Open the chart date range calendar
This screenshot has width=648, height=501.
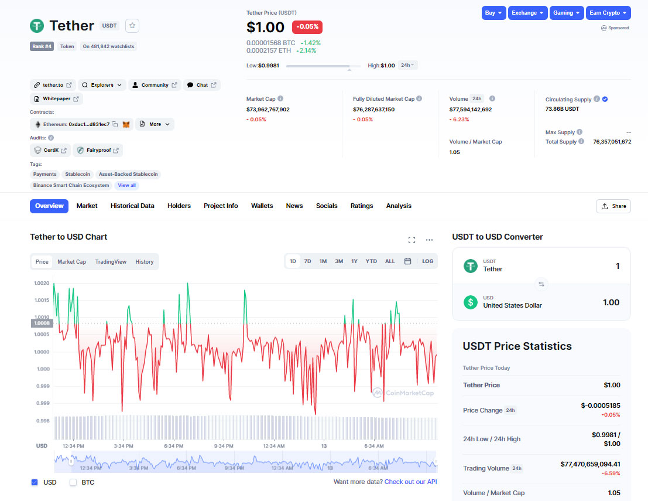[x=407, y=261]
